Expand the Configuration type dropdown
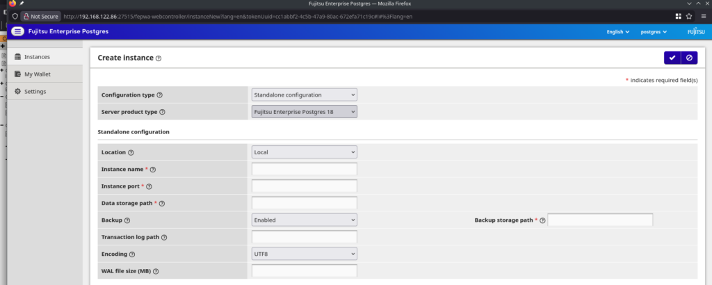The width and height of the screenshot is (712, 285). point(304,95)
